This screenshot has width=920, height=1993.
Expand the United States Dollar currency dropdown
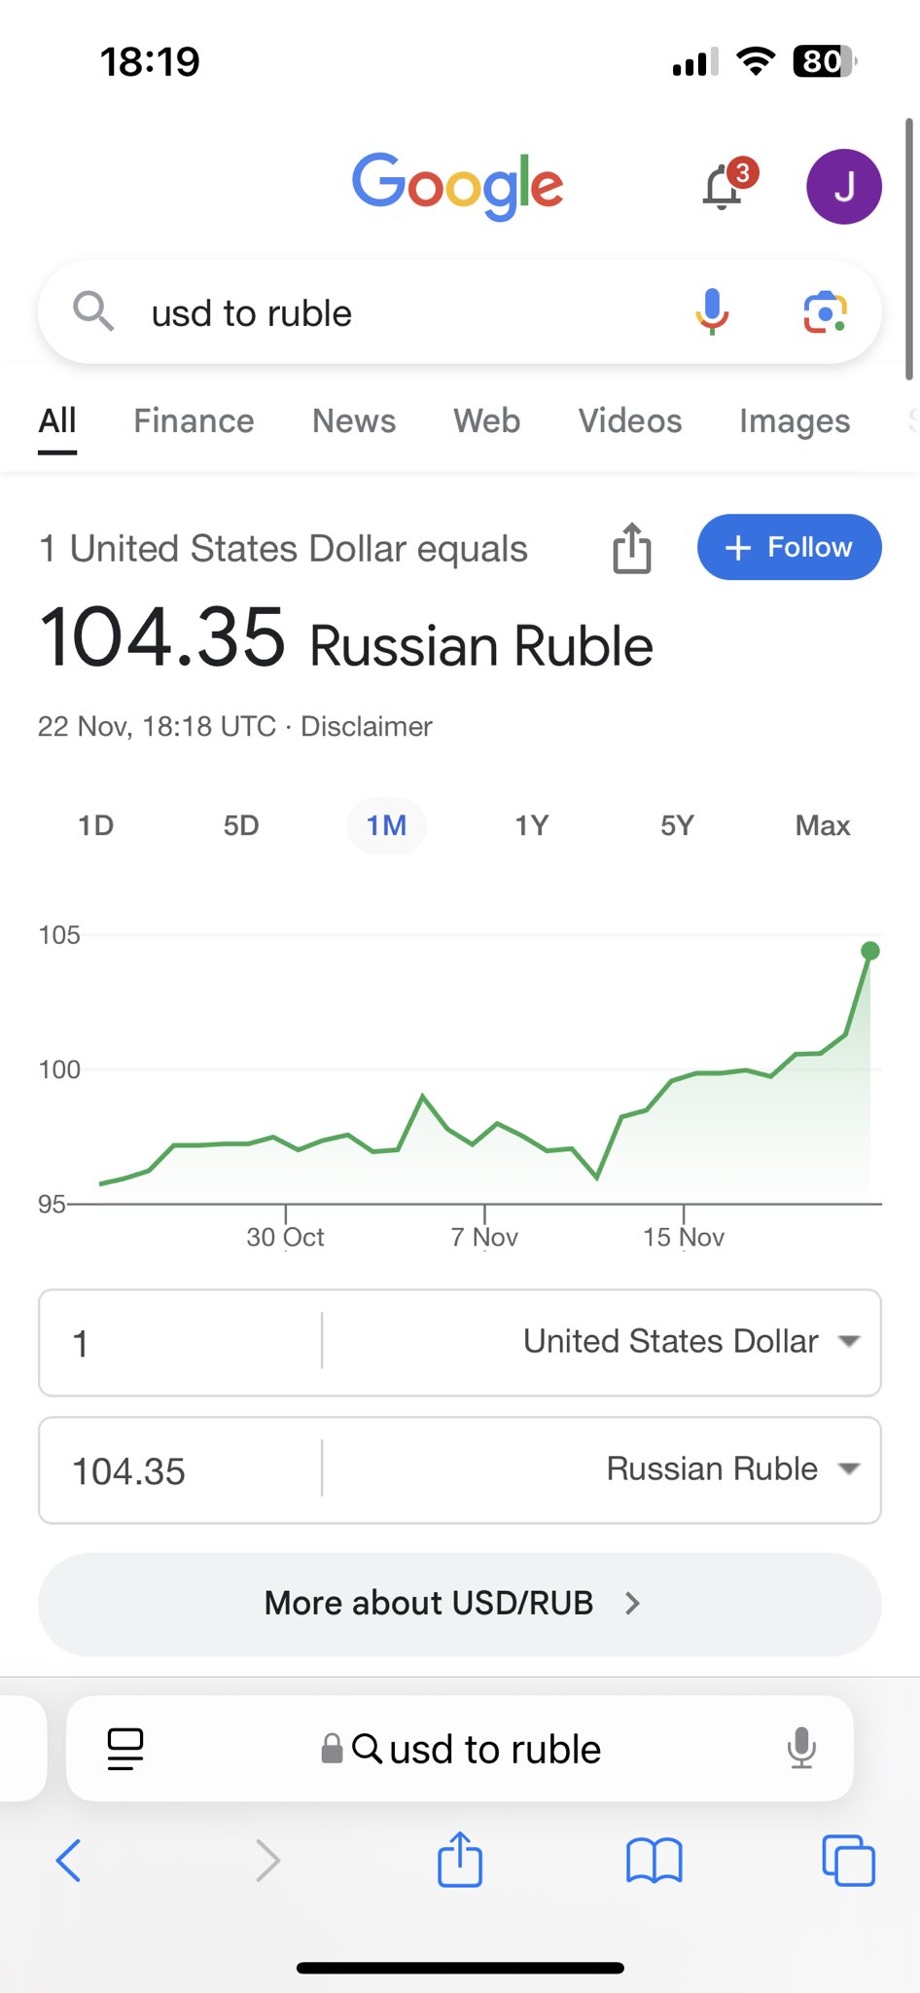(691, 1341)
